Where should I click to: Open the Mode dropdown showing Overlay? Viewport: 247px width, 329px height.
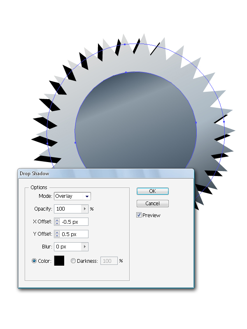pyautogui.click(x=72, y=196)
